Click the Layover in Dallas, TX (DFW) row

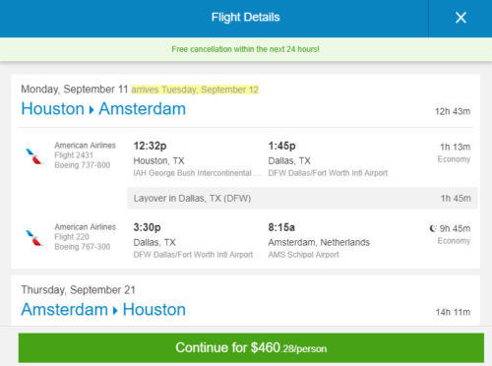302,199
